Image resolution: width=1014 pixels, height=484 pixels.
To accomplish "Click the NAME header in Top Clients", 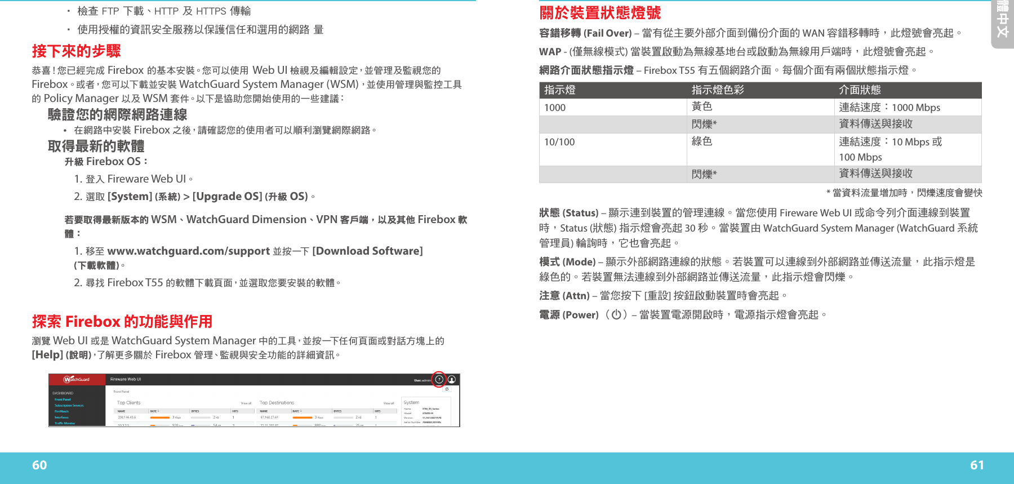I will click(x=121, y=411).
